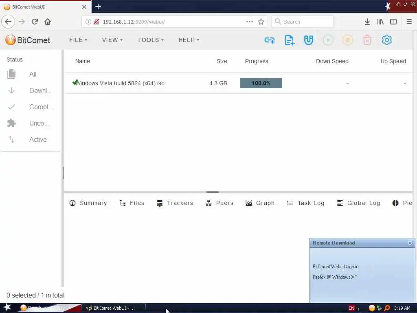417x313 pixels.
Task: Click the EN language indicator
Action: (x=351, y=308)
